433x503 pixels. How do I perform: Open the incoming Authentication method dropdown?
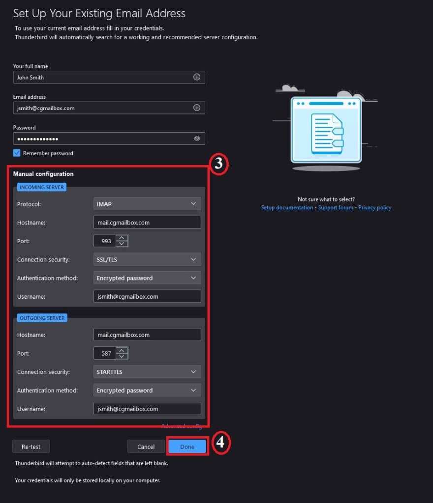[147, 278]
